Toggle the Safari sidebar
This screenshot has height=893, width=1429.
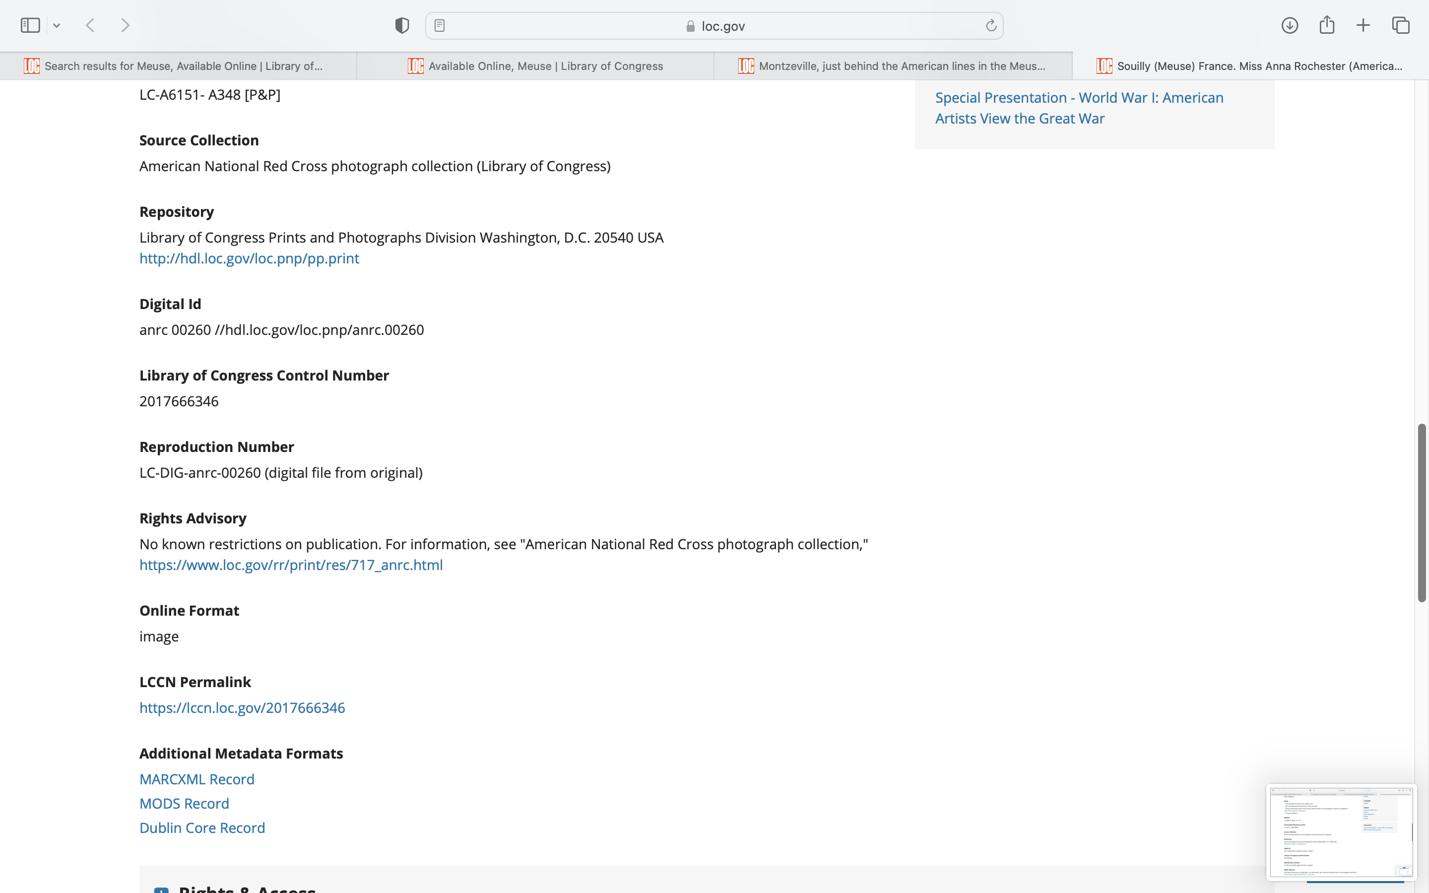click(30, 25)
